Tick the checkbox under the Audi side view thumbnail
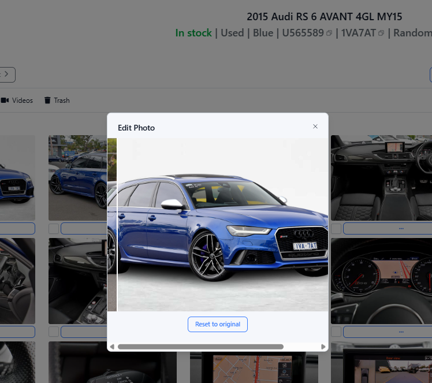 coord(54,229)
